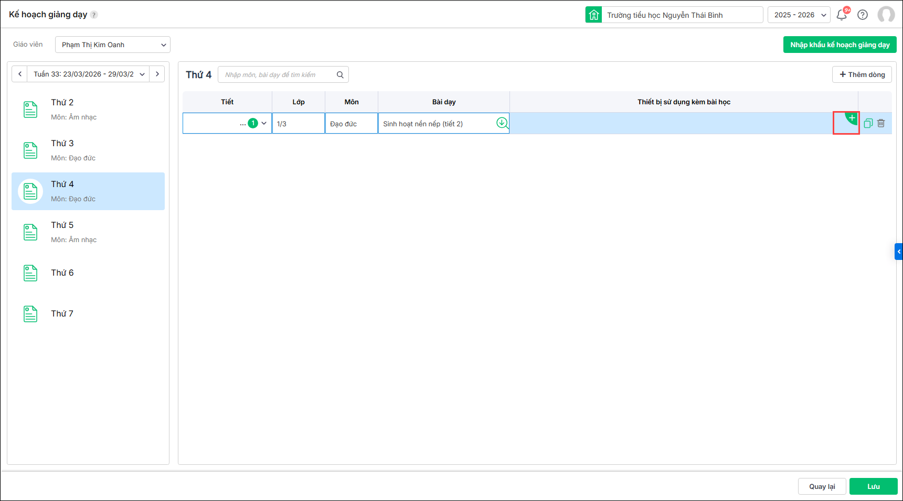903x501 pixels.
Task: Select Thứ 7 in day list
Action: (x=88, y=314)
